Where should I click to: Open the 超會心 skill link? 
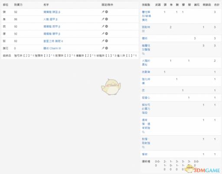[x=146, y=97]
